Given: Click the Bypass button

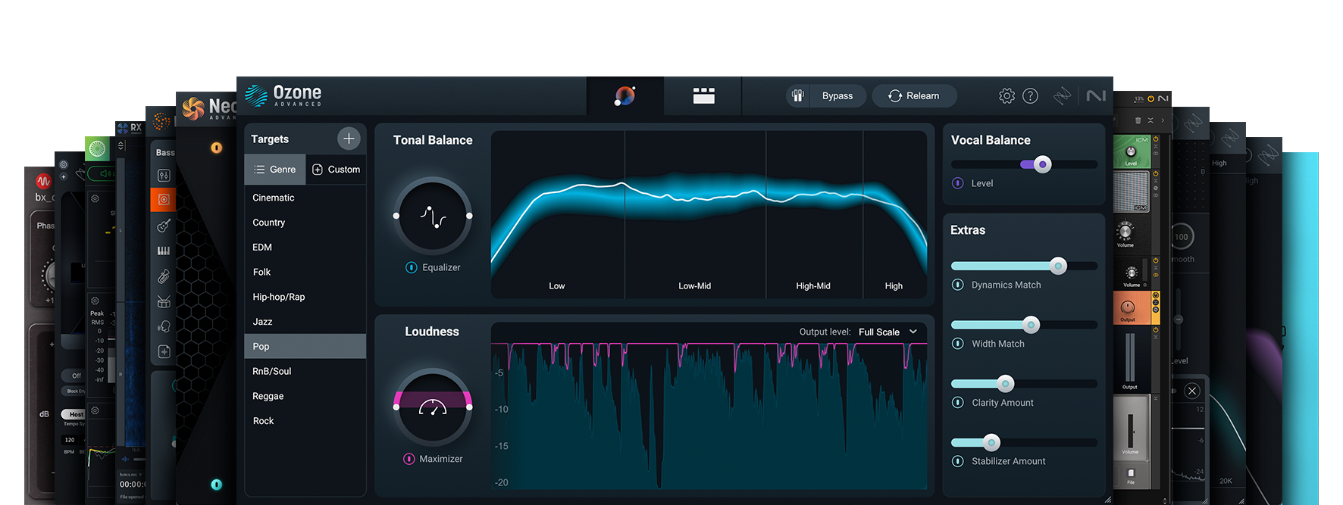Looking at the screenshot, I should click(837, 95).
